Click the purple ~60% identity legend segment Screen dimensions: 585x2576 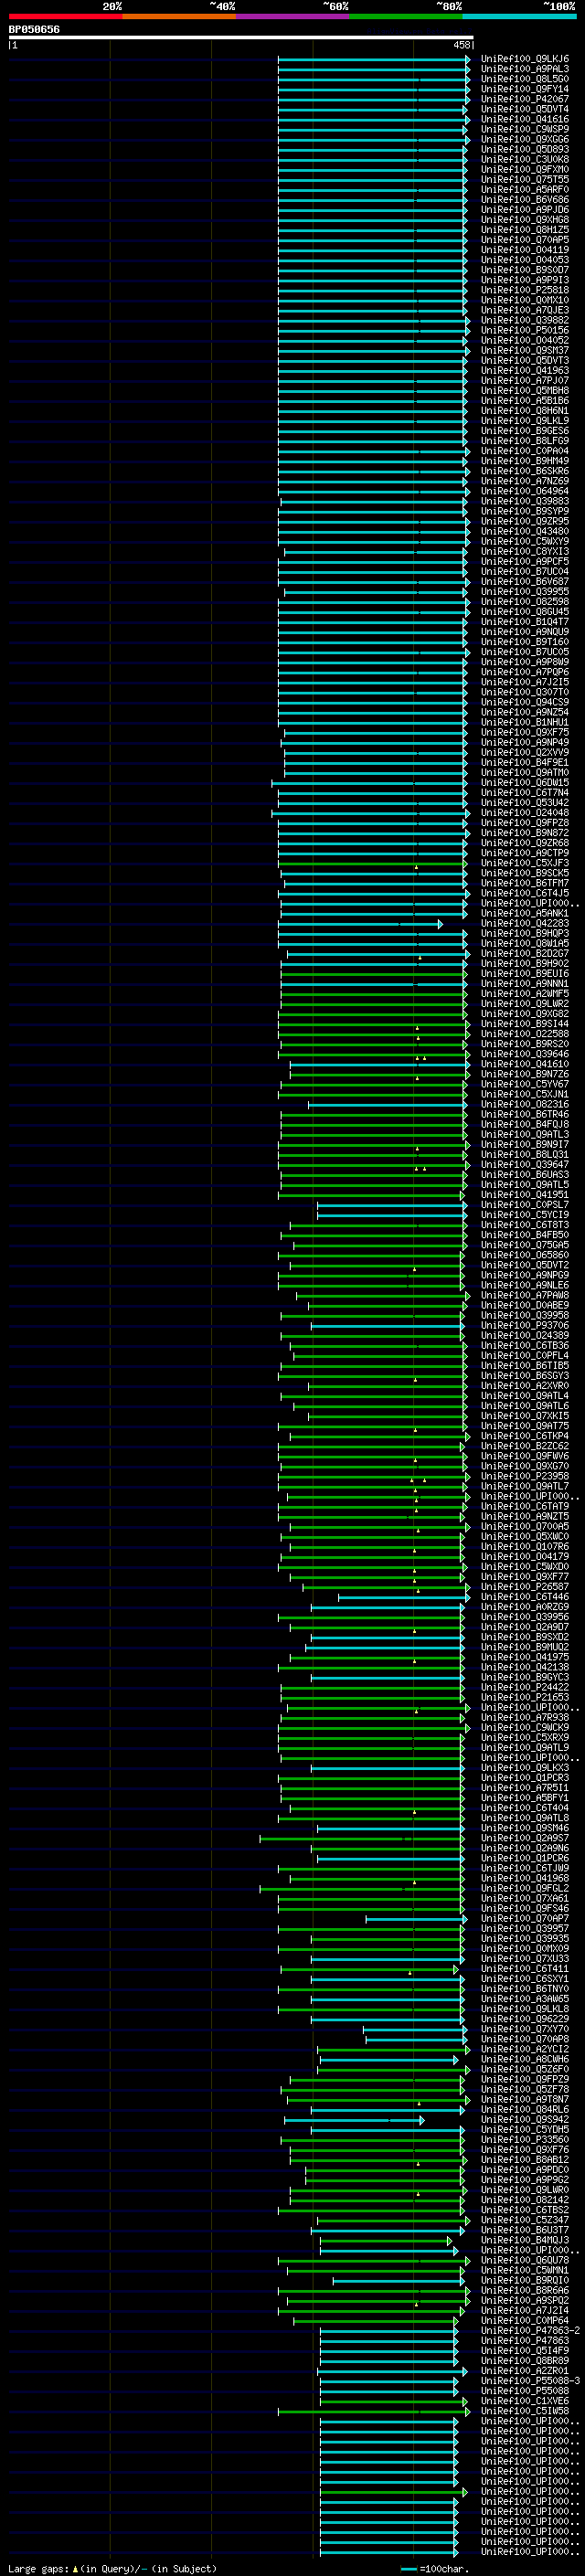click(293, 17)
